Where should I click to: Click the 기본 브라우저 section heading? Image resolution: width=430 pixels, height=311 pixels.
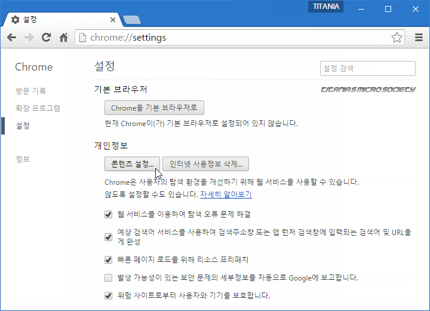121,90
